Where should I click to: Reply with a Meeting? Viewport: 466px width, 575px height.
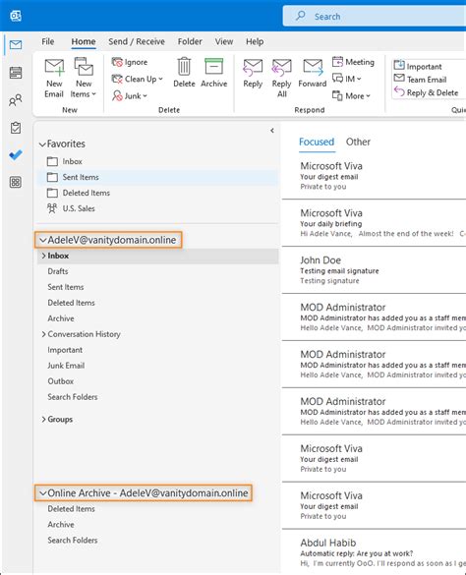click(x=353, y=62)
